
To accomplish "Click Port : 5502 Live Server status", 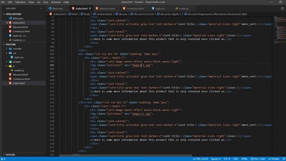I will point(258,159).
